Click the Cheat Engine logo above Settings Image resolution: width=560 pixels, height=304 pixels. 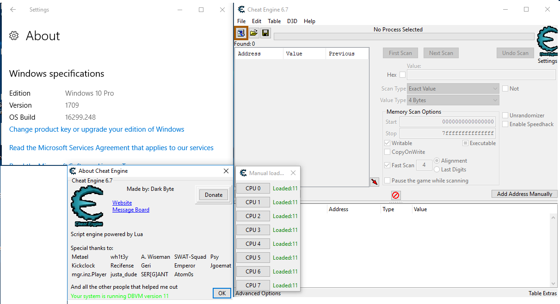point(547,43)
